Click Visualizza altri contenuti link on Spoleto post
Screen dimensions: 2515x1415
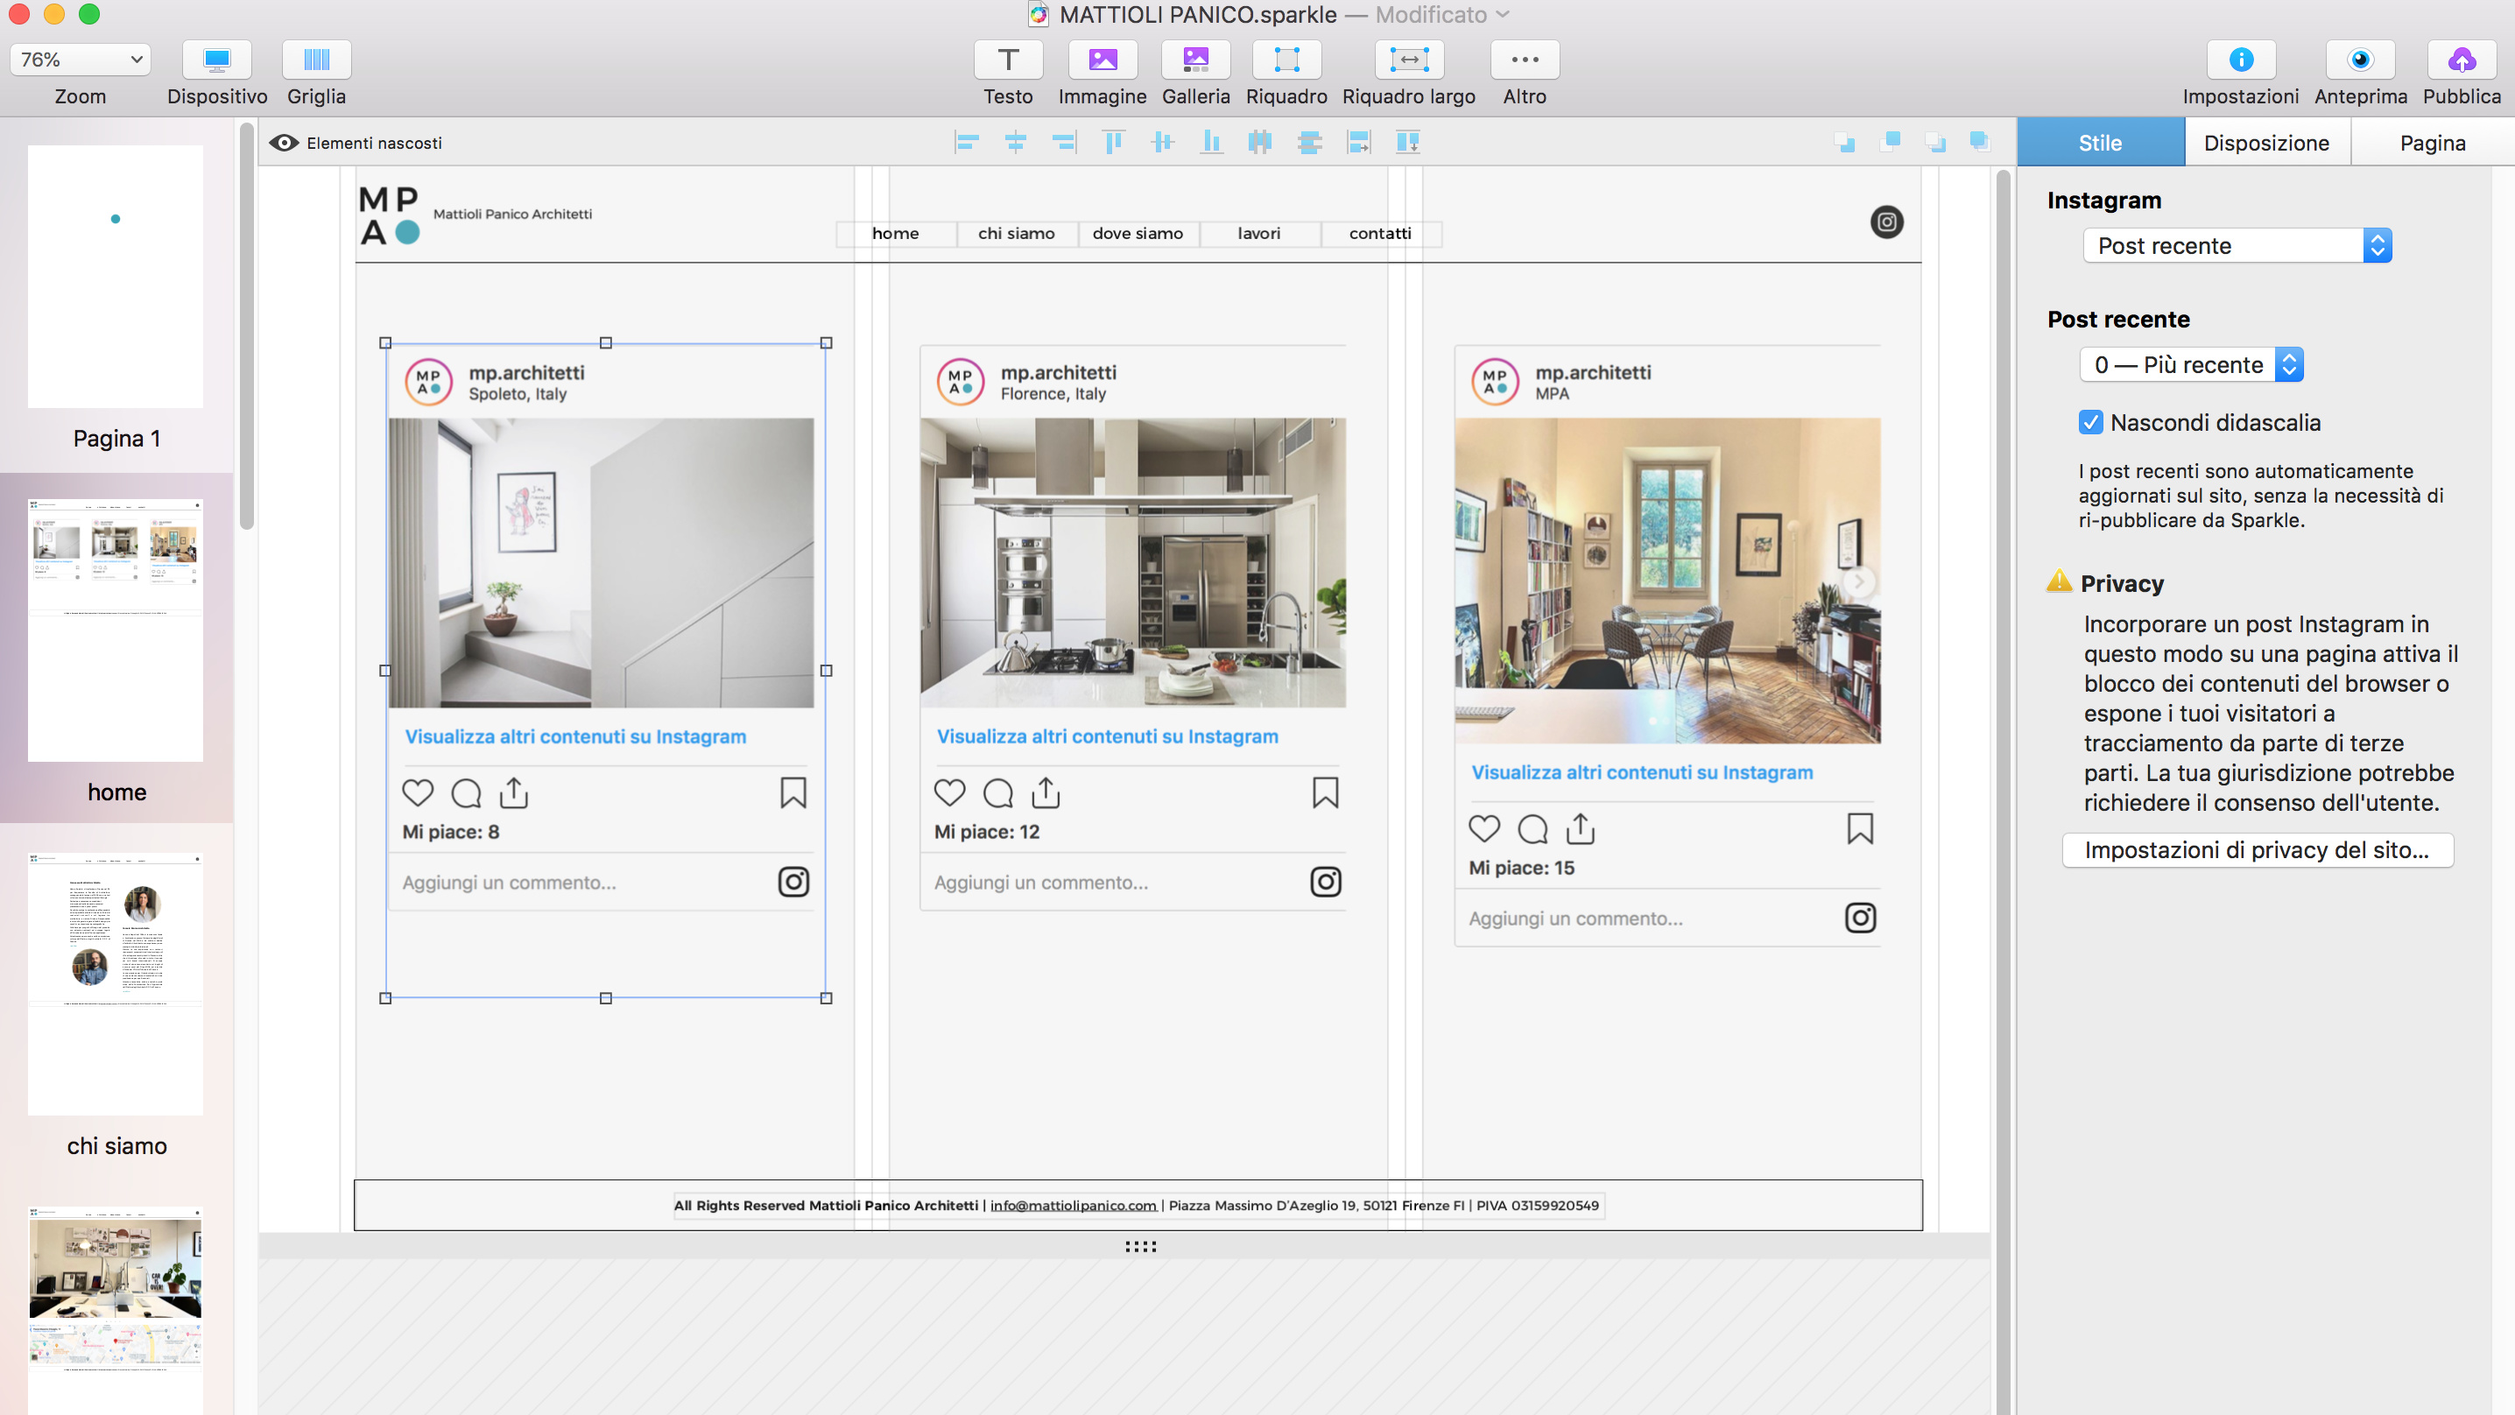coord(575,737)
